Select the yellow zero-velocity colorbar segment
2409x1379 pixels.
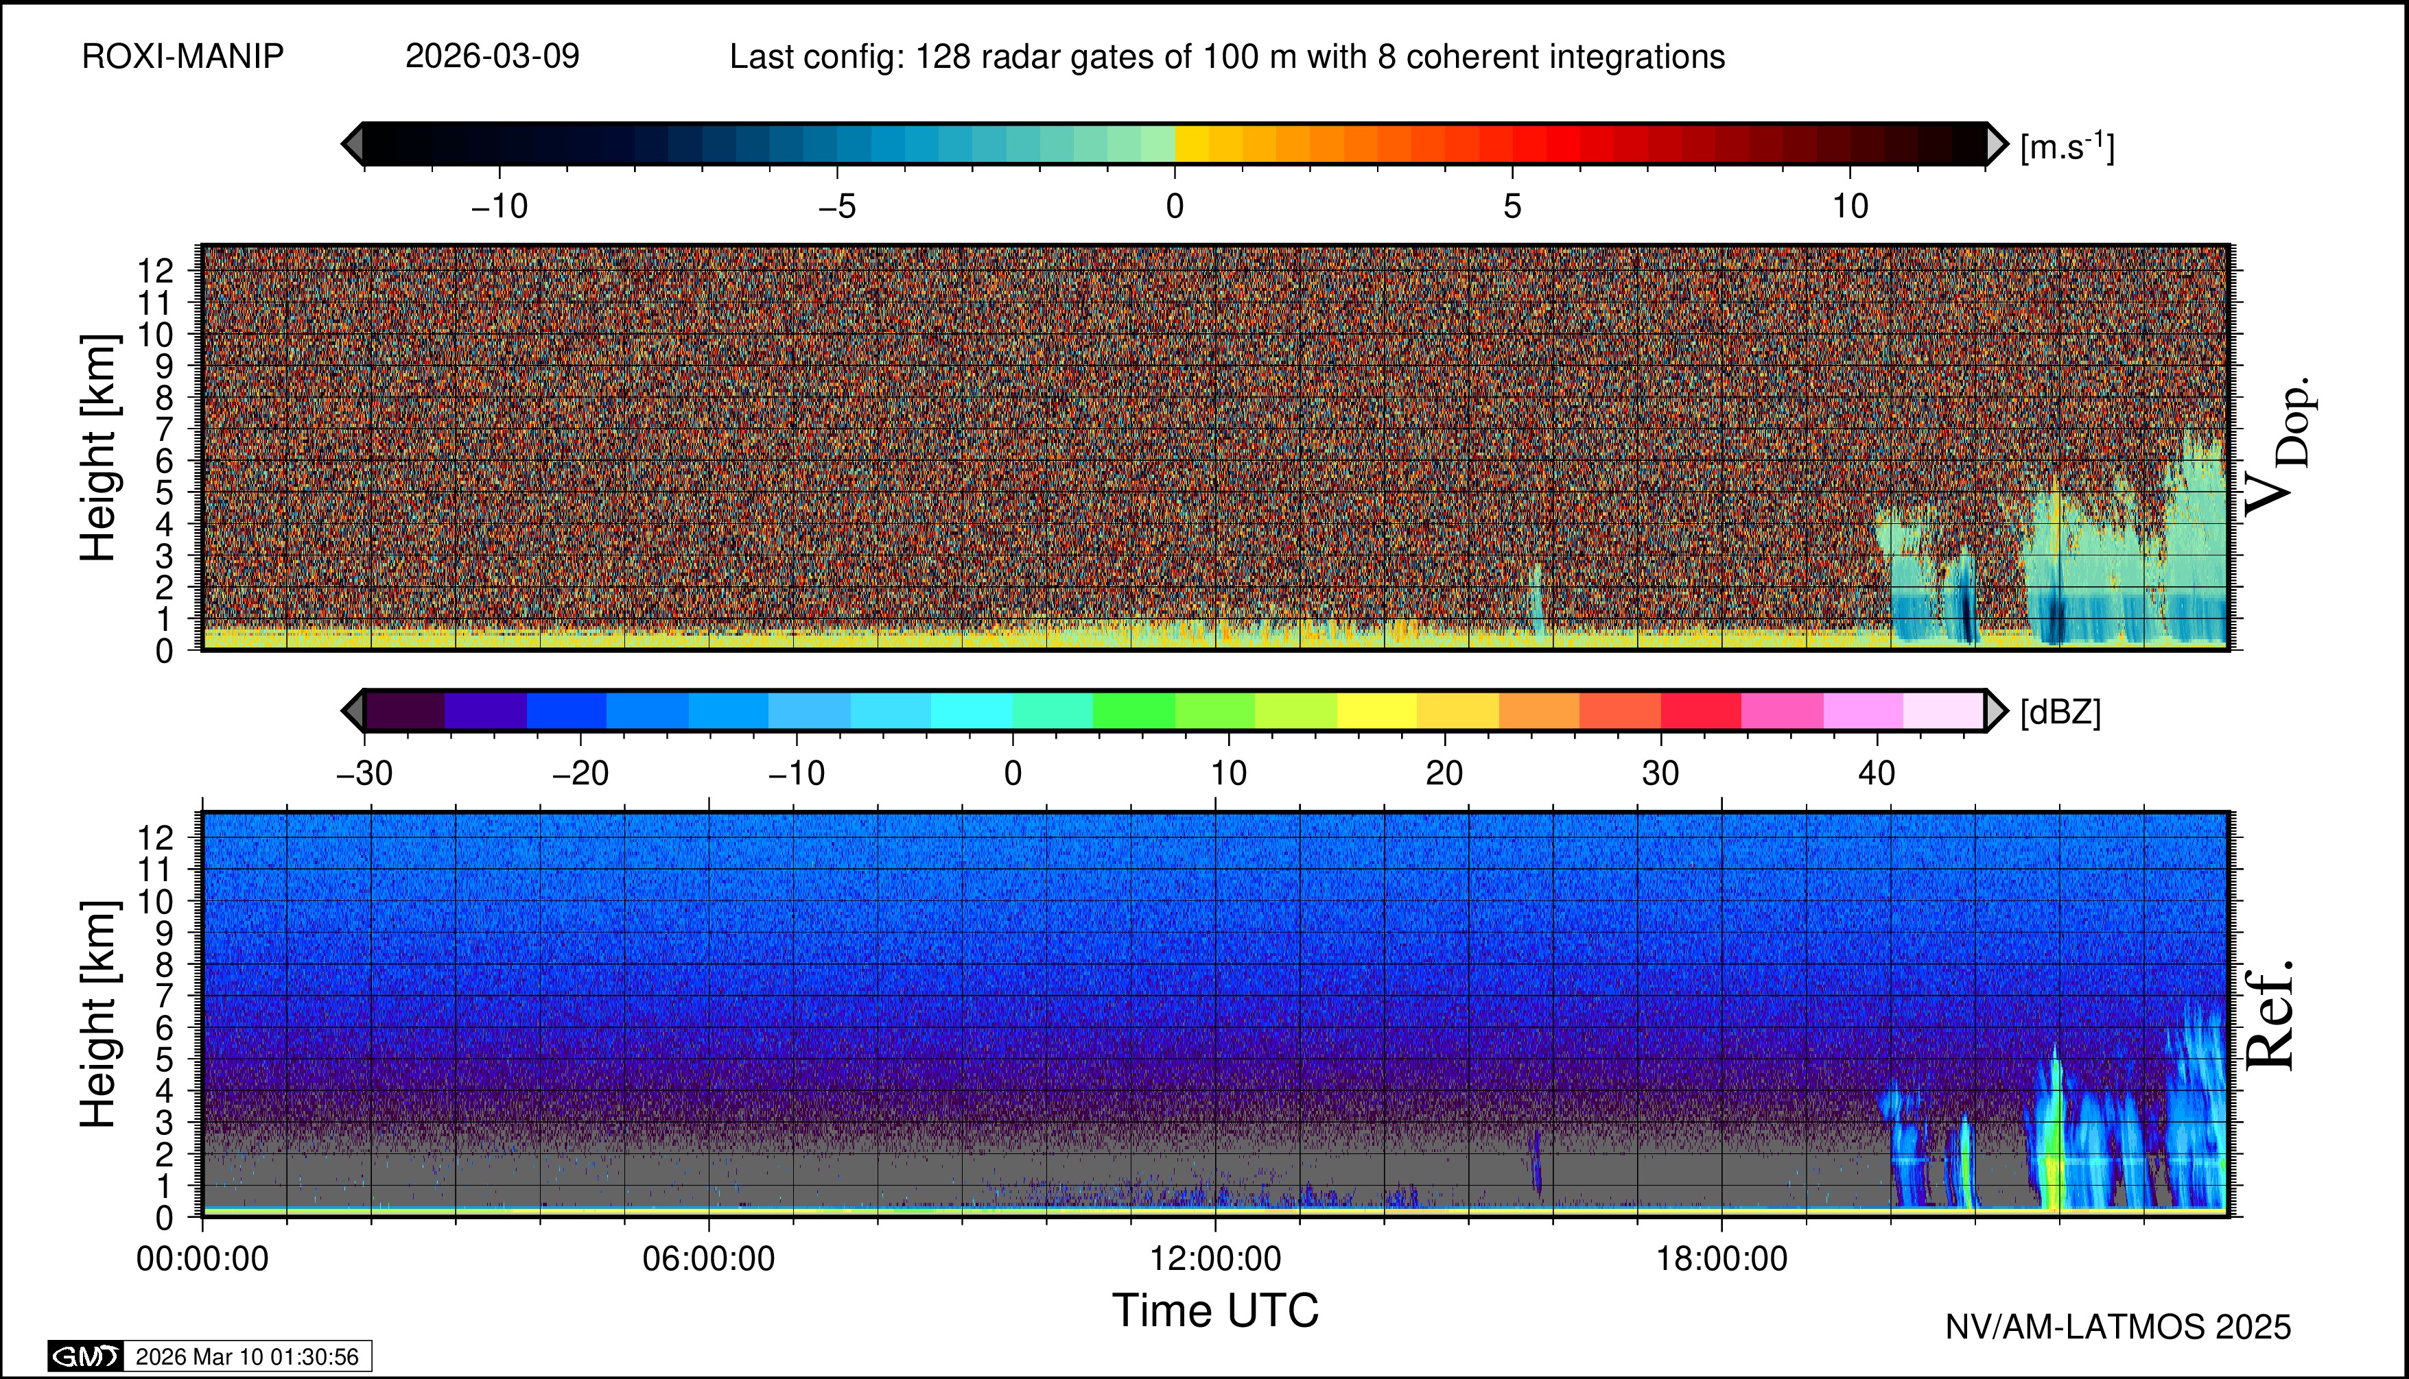tap(1191, 144)
